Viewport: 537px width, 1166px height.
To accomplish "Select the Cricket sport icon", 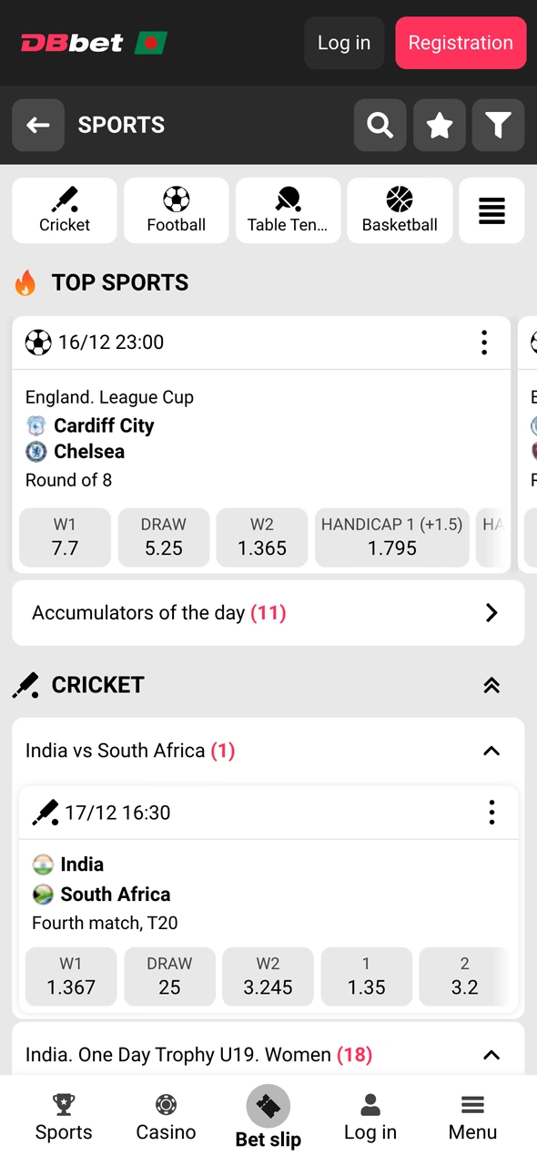I will 64,210.
